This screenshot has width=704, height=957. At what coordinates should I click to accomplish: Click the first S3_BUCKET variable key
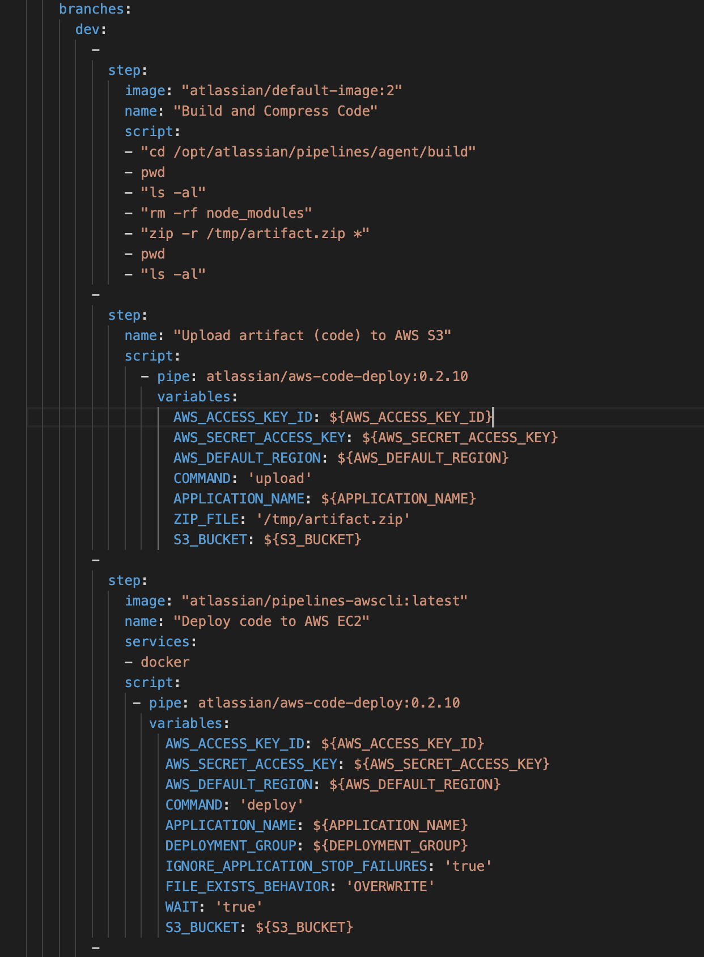click(210, 540)
